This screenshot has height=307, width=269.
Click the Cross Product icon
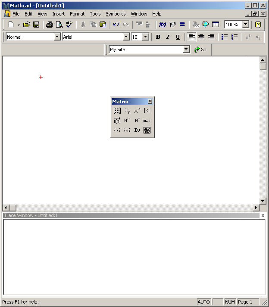(127, 130)
